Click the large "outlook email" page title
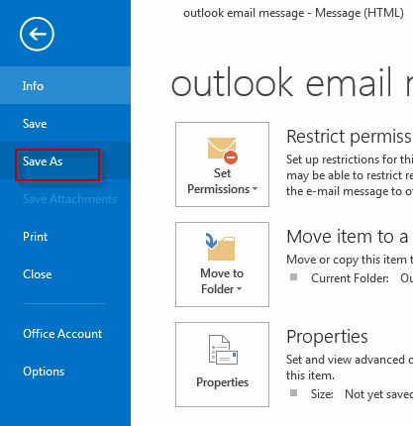The width and height of the screenshot is (413, 426). pyautogui.click(x=281, y=82)
